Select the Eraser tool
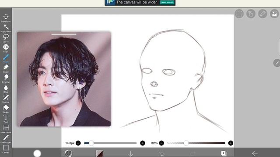 [6, 69]
